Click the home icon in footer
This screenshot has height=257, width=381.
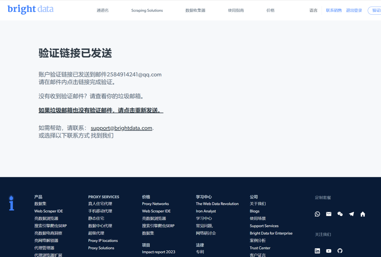tap(363, 214)
